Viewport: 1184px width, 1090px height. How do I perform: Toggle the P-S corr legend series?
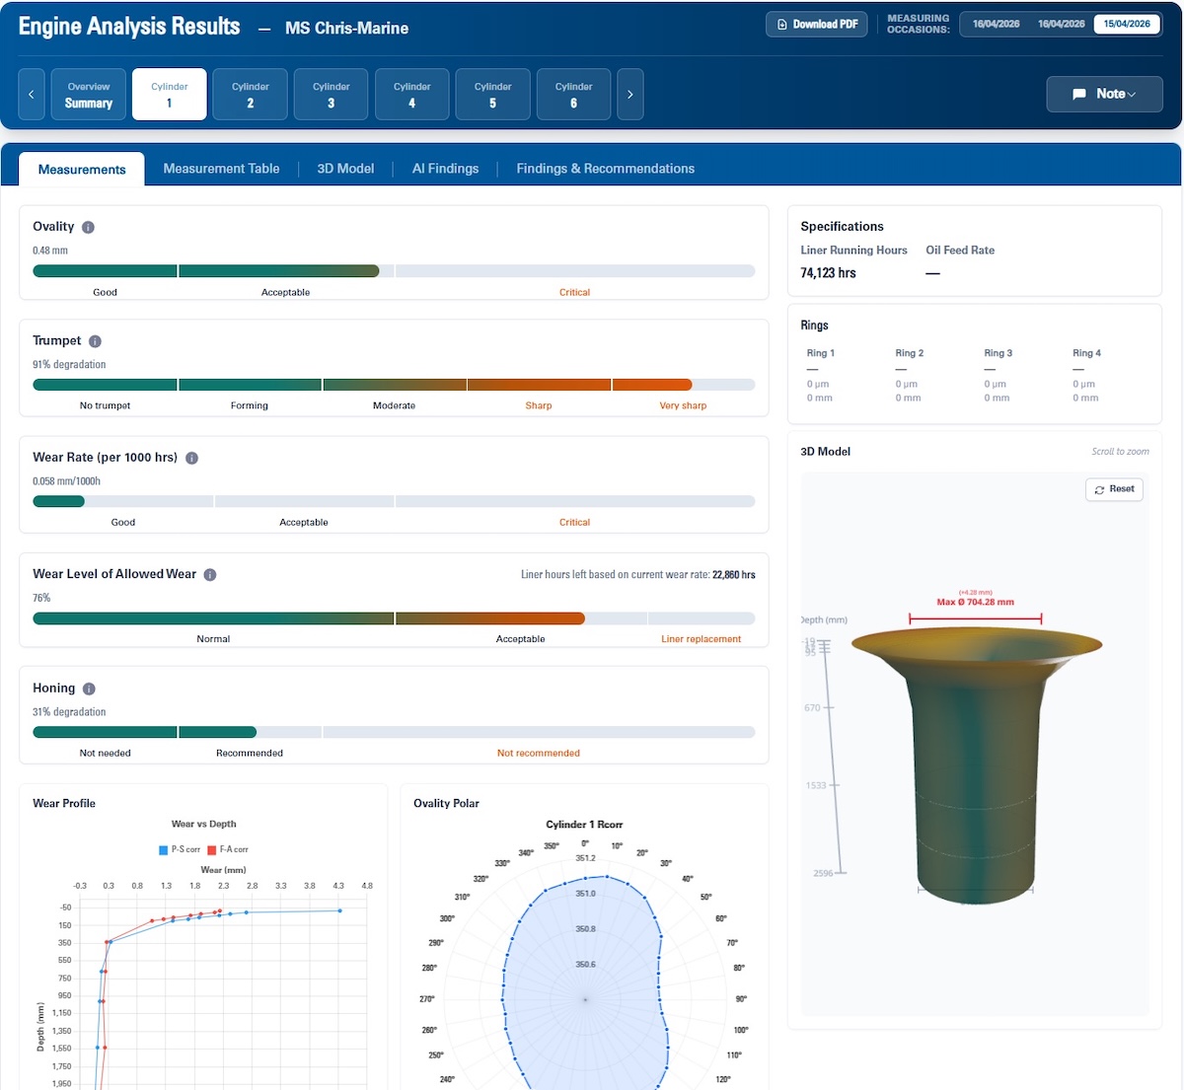pyautogui.click(x=179, y=849)
